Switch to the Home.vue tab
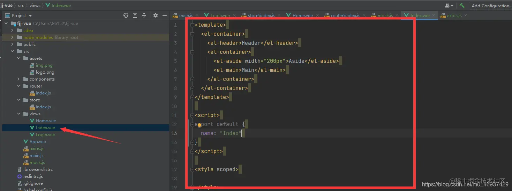The height and width of the screenshot is (191, 512). [x=302, y=16]
